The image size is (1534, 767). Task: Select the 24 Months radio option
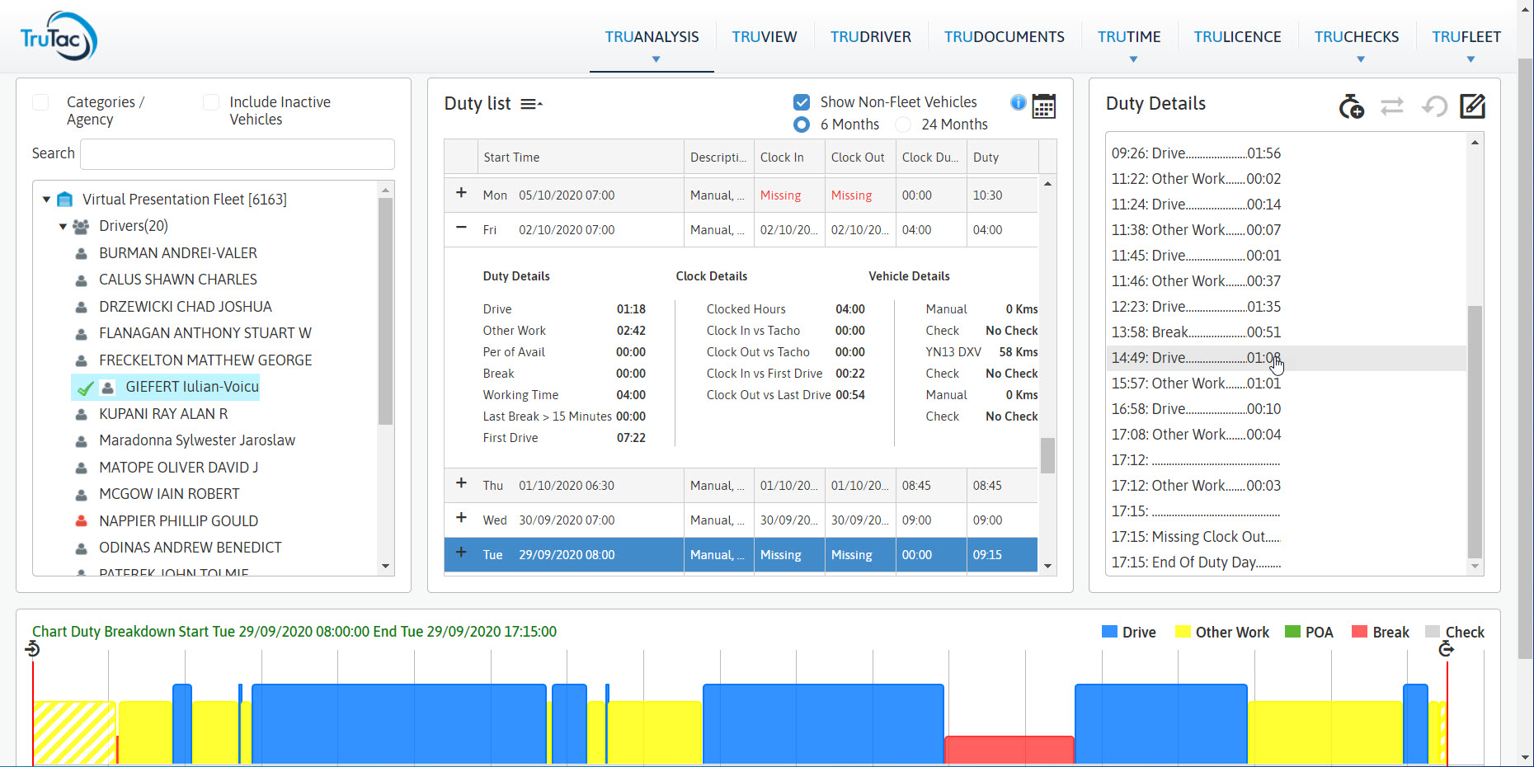coord(904,125)
